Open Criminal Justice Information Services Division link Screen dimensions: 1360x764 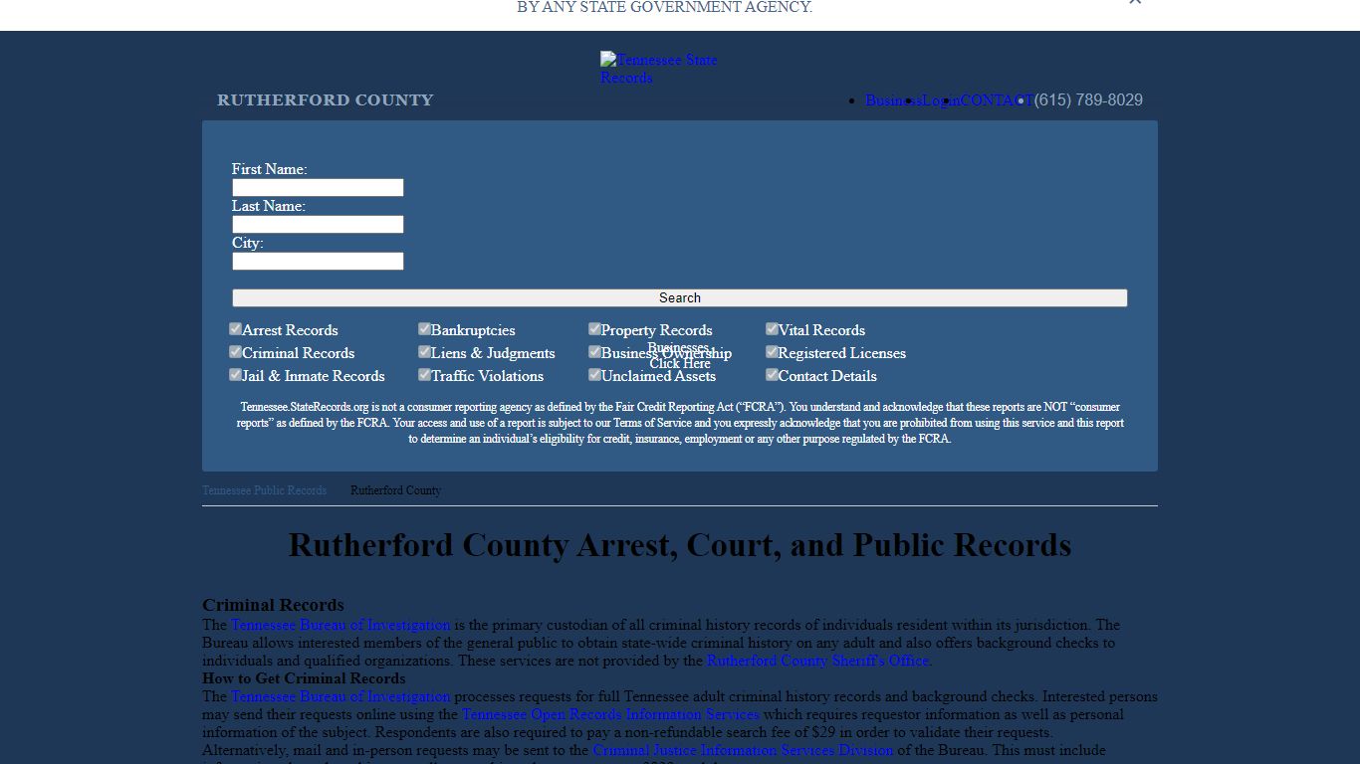coord(743,750)
